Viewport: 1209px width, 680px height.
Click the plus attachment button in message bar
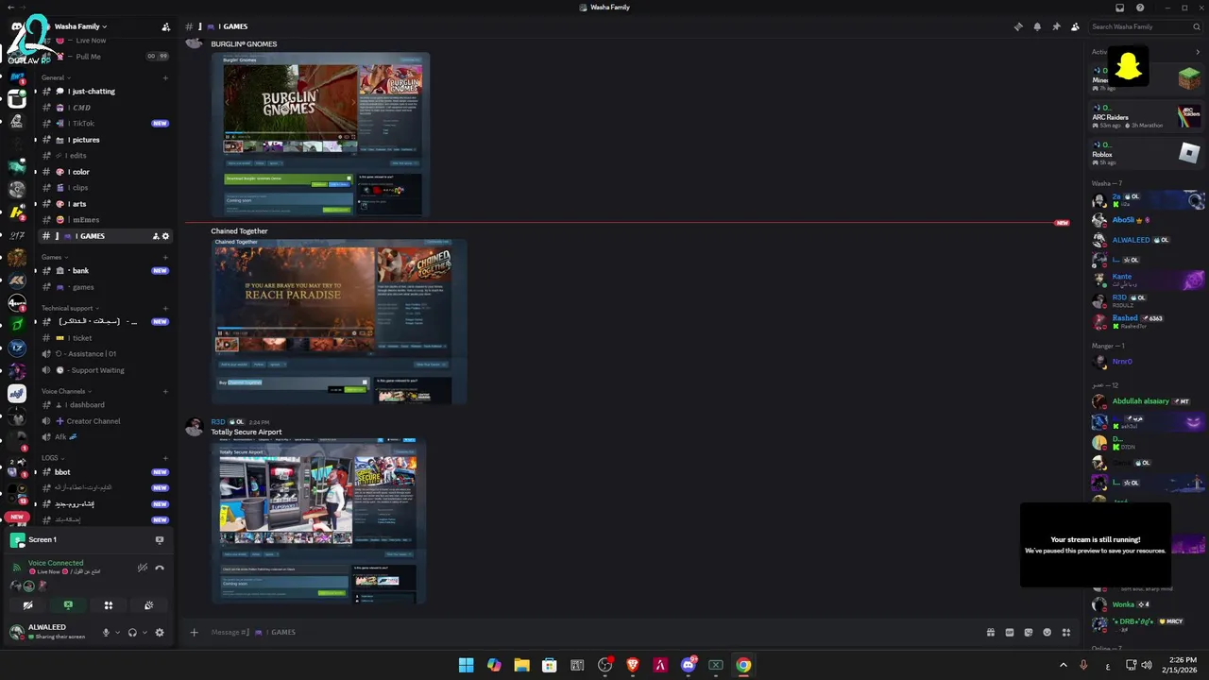click(194, 633)
